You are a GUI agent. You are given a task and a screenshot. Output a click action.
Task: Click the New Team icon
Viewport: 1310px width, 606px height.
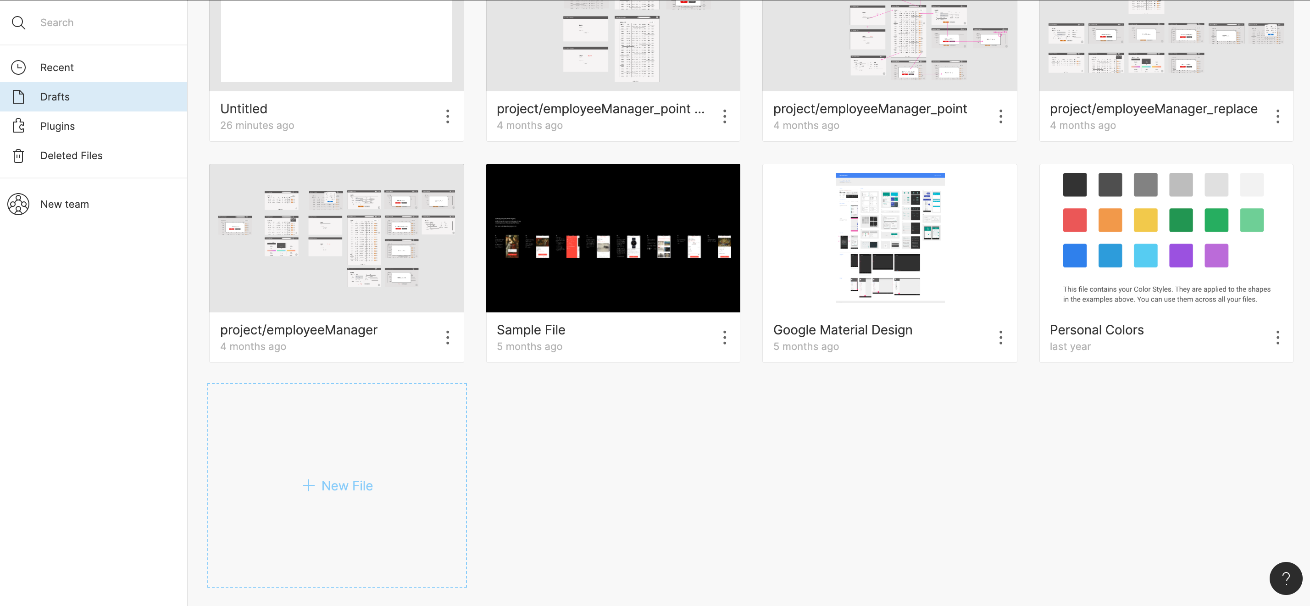(x=18, y=203)
